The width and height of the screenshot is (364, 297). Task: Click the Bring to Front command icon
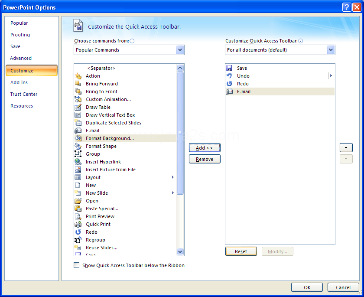coord(78,91)
